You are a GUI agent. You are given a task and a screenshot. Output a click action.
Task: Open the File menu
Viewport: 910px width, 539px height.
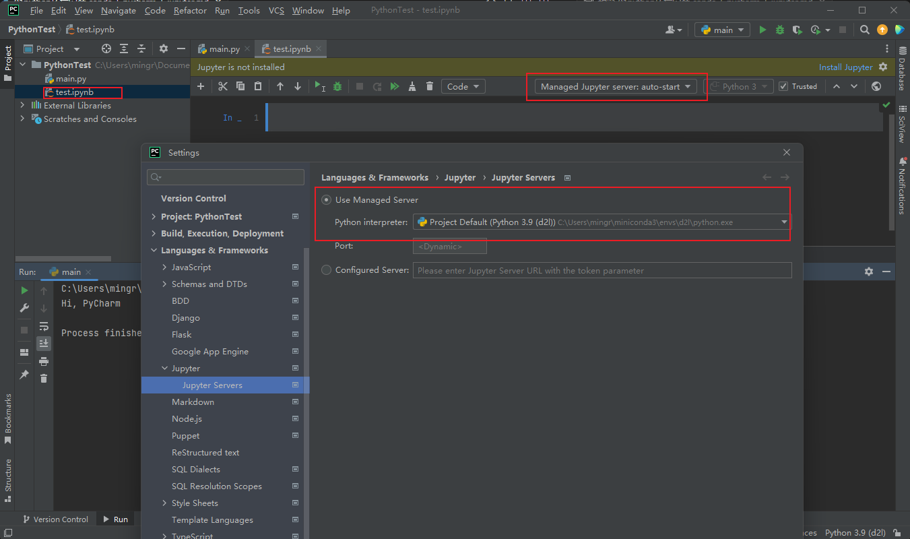(x=37, y=10)
